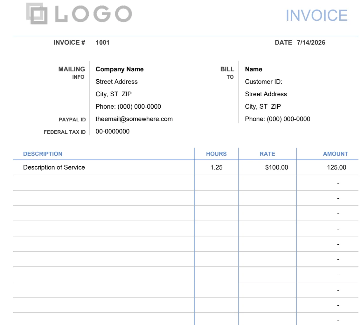Viewport: 361px width, 325px height.
Task: Select the date value 7/14/2026
Action: pos(311,42)
